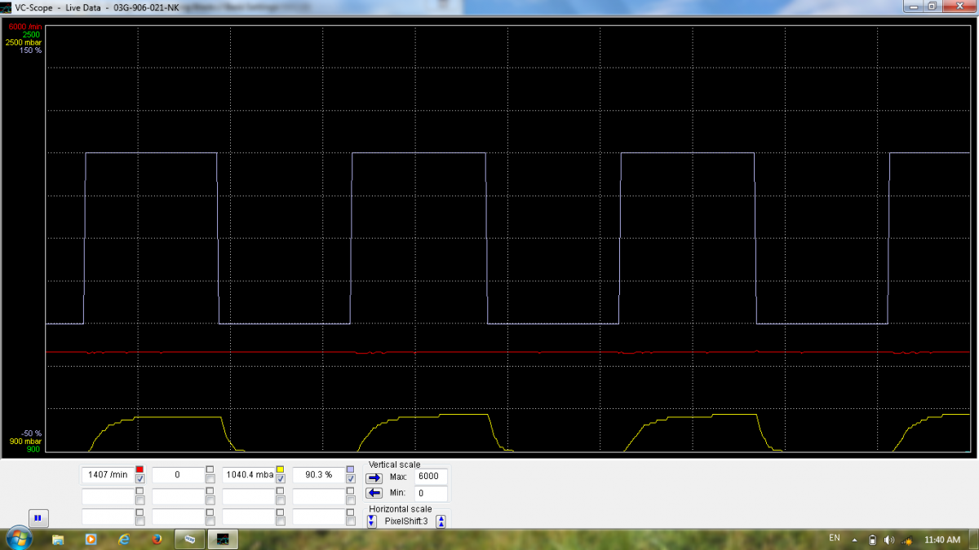Click the left PixelShift stepper arrows

[372, 521]
